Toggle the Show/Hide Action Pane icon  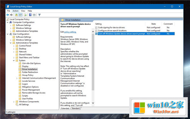[34, 15]
